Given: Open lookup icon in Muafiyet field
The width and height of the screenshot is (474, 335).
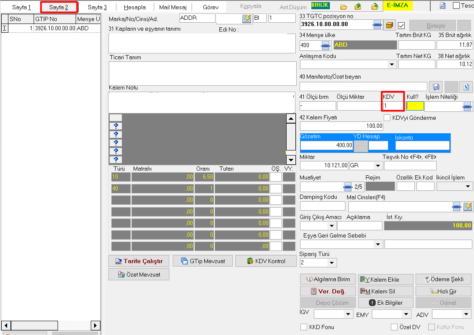Looking at the screenshot, I should [x=348, y=186].
